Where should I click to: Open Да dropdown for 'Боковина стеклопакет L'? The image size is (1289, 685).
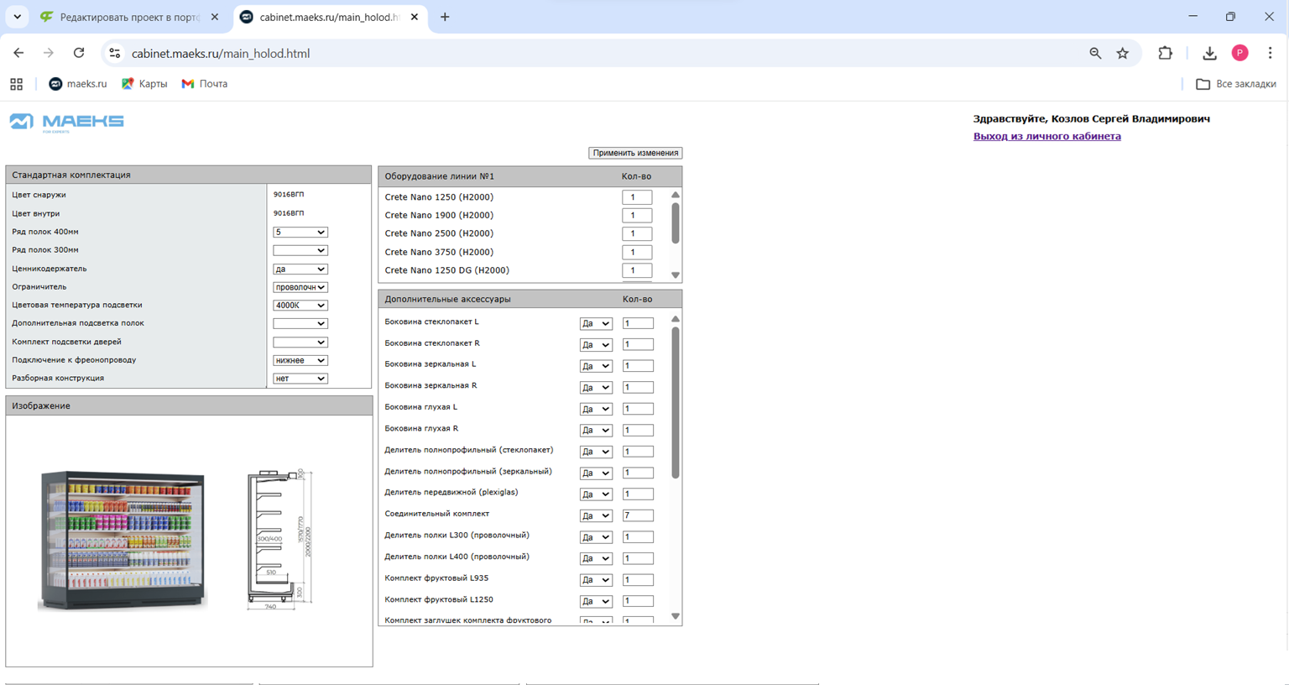596,323
